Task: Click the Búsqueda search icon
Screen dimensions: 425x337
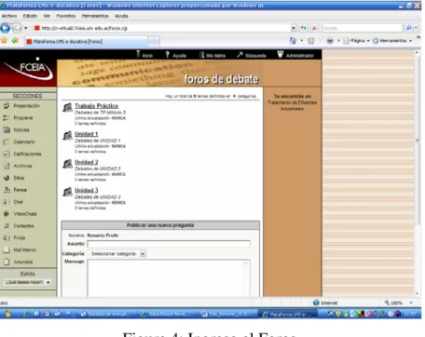Action: (x=240, y=55)
